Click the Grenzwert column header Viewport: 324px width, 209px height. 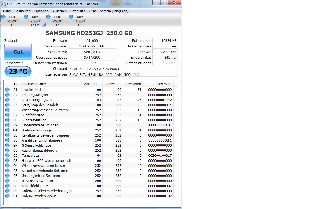pos(133,84)
